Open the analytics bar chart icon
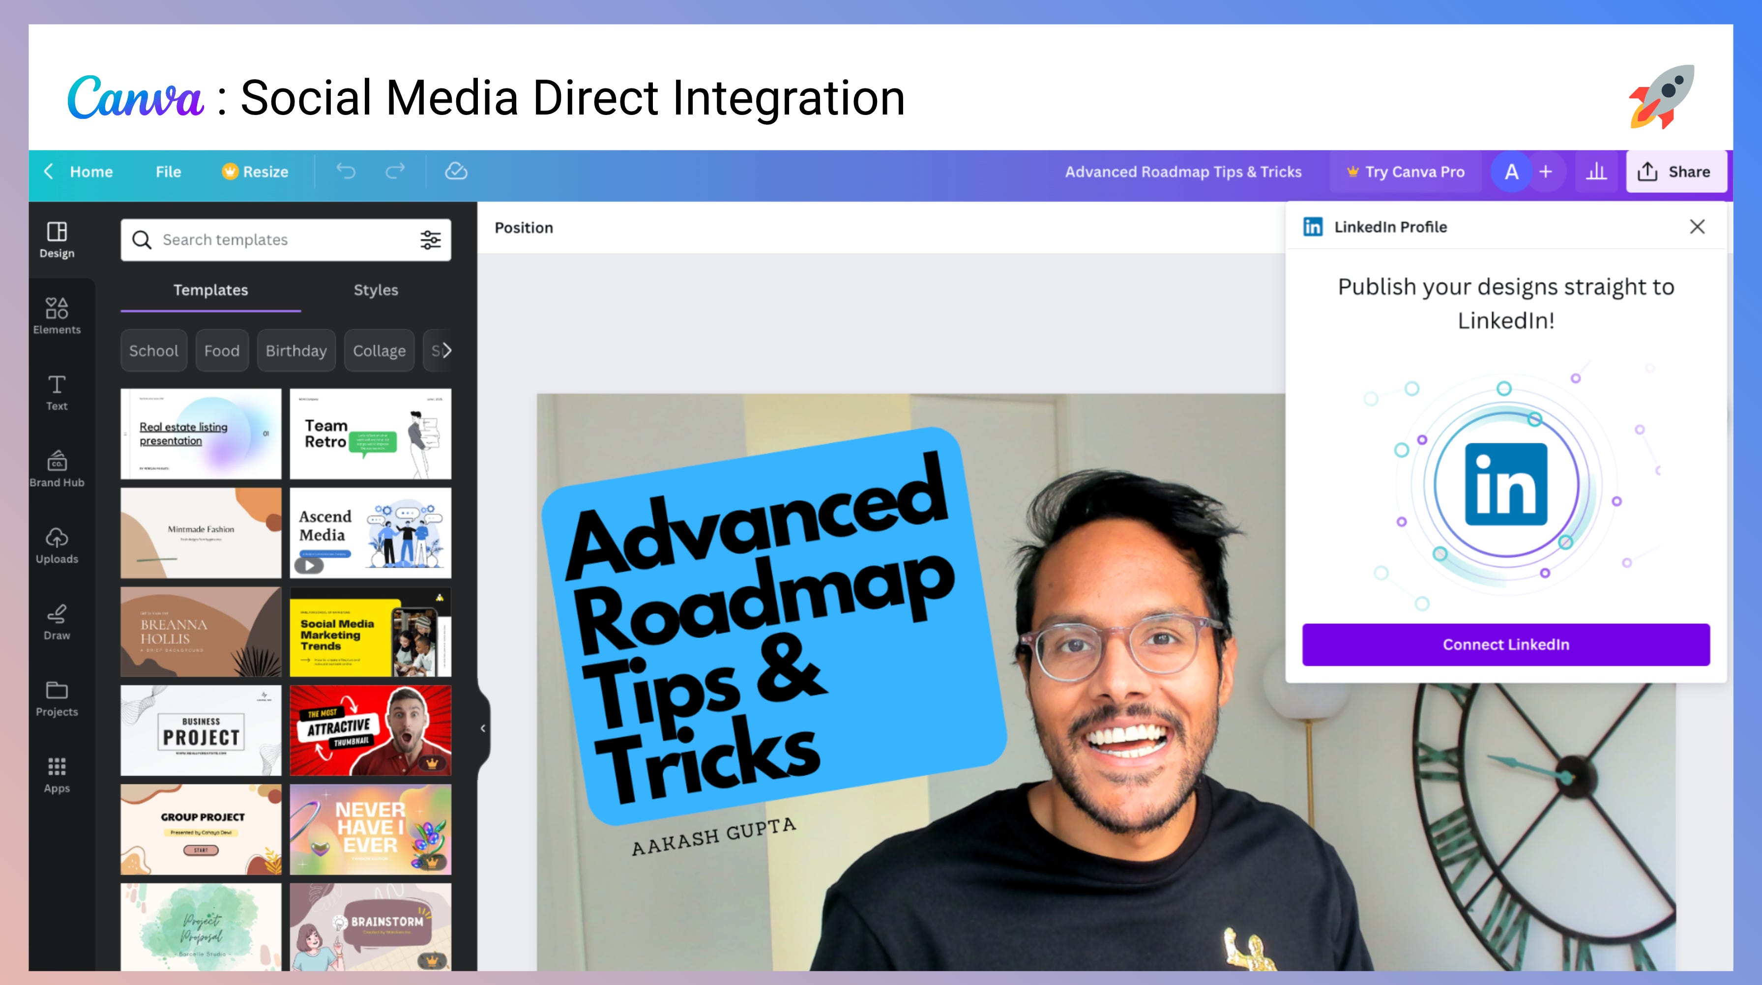Screen dimensions: 1762x985 [x=1596, y=172]
